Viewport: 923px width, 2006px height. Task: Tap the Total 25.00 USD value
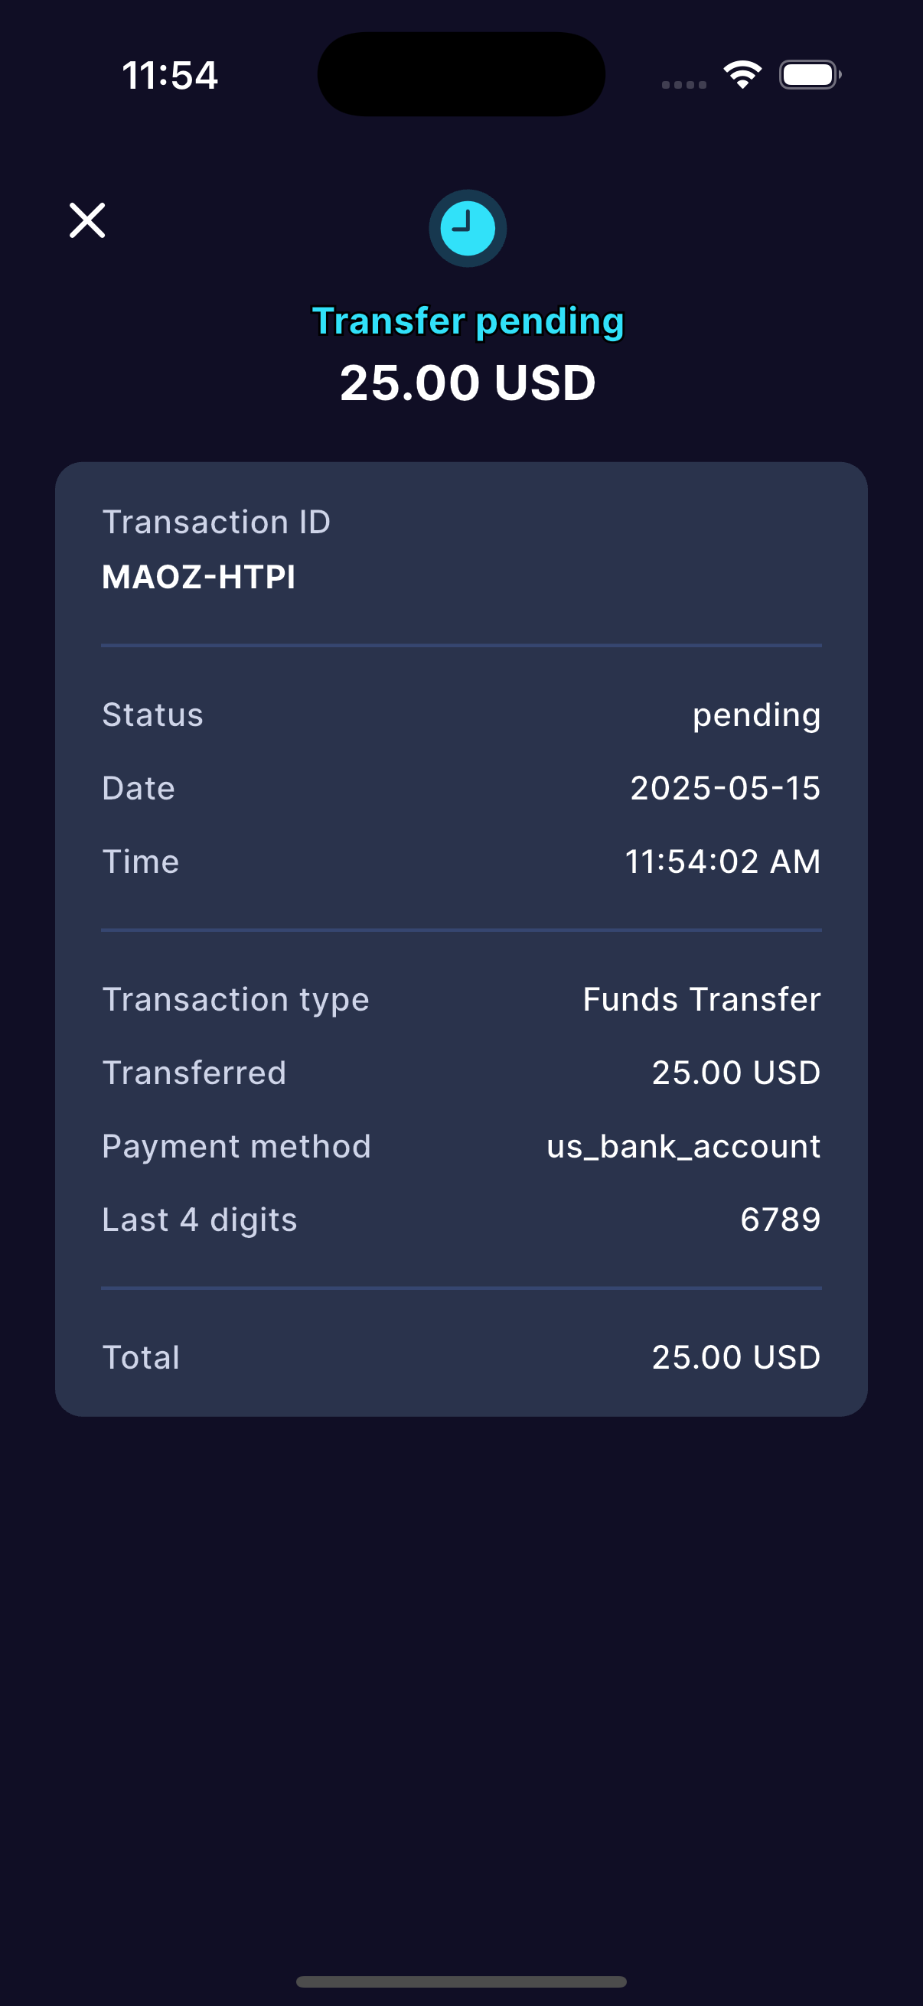736,1357
